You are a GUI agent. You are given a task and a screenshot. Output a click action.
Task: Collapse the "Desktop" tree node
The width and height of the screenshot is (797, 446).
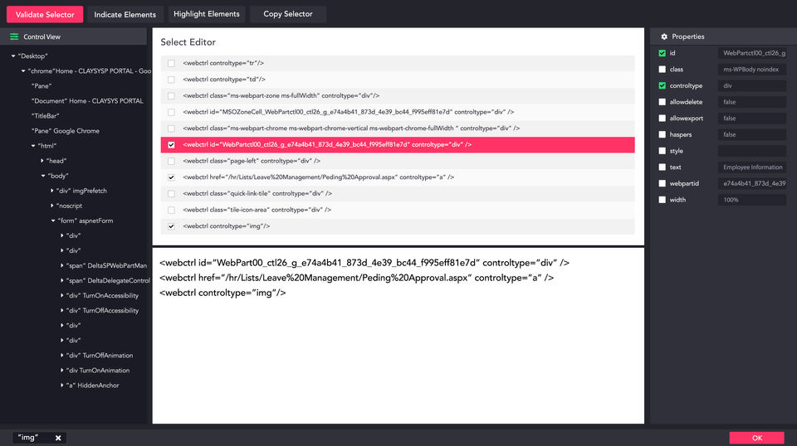pos(13,56)
